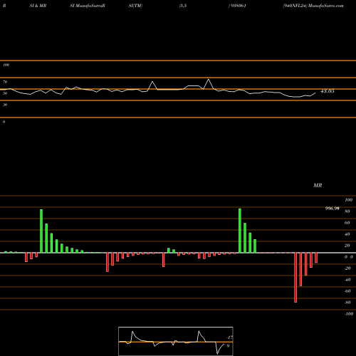Image resolution: width=356 pixels, height=356 pixels.
Task: Click the white RSI line's highest peak
Action: pos(209,79)
